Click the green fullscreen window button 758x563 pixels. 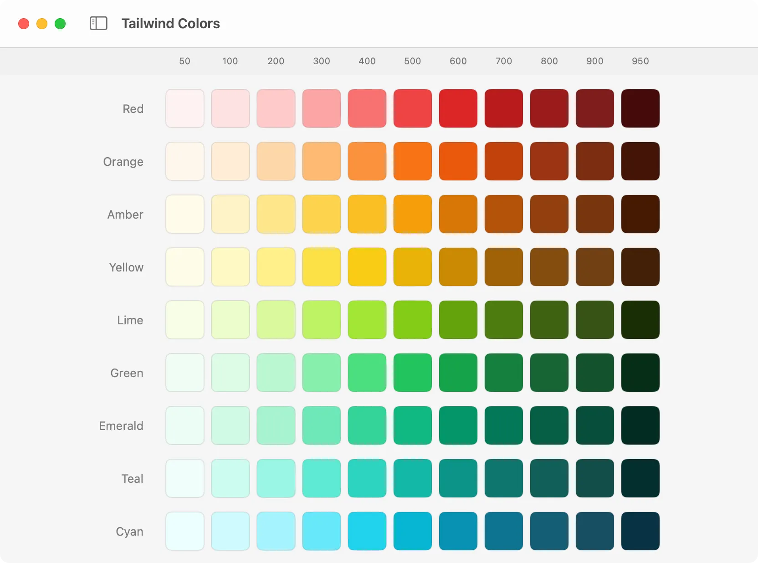(x=60, y=24)
